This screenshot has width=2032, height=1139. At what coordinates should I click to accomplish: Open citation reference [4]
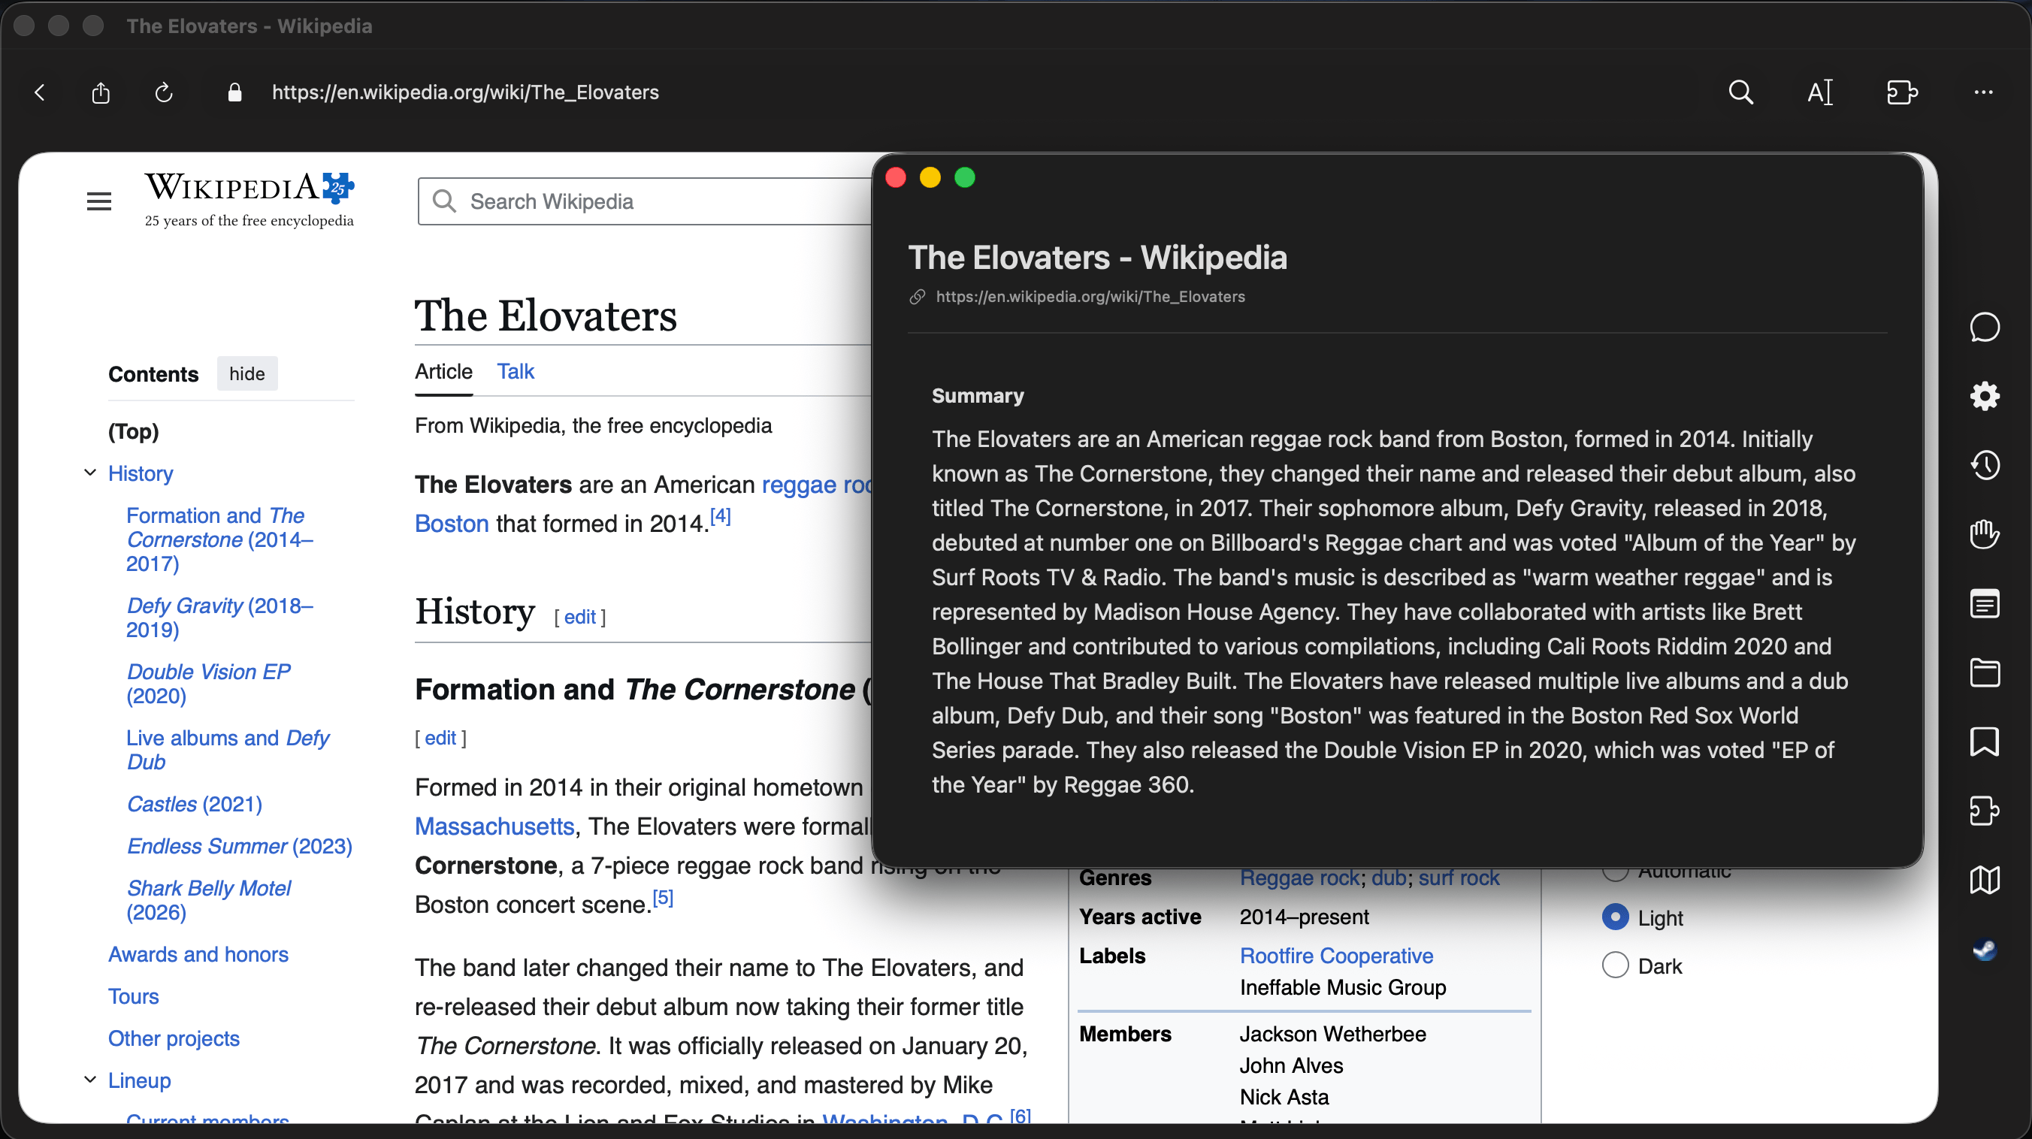point(720,516)
